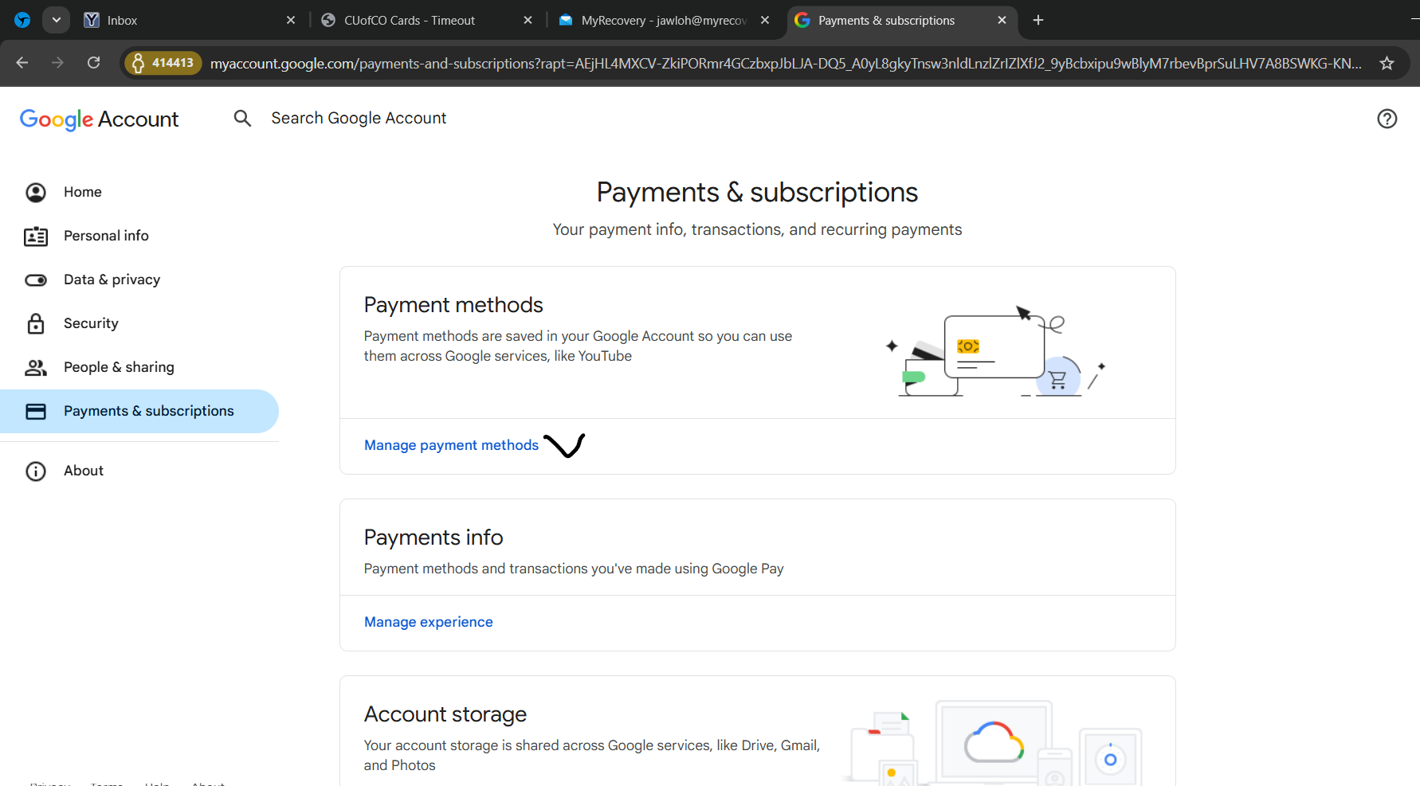The image size is (1420, 786).
Task: Bookmark this page with the star icon
Action: coord(1387,63)
